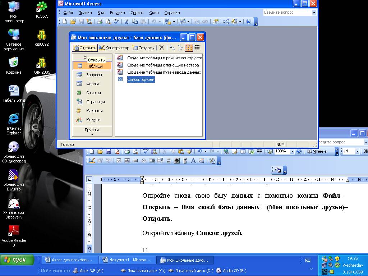This screenshot has width=368, height=276.
Task: Open the Файл menu
Action: click(x=68, y=13)
